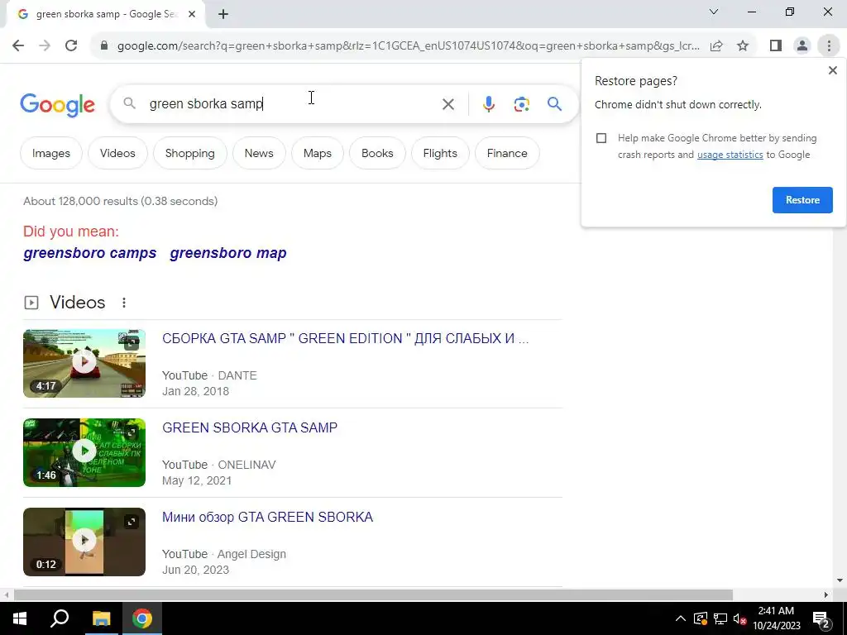Switch to Maps results
The image size is (847, 635).
318,153
